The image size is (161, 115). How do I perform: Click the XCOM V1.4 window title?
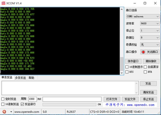click(14, 3)
